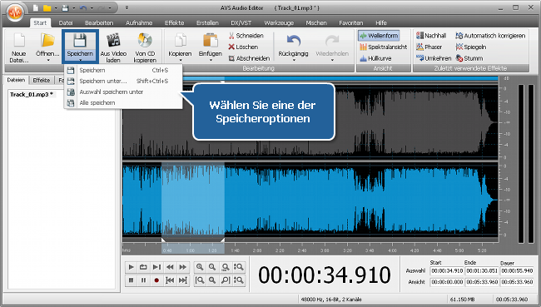
Task: Click the fast forward transport button
Action: (x=183, y=267)
